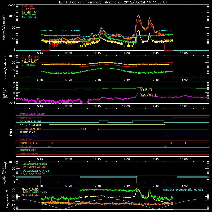Click the DECIMATION_ENERGY legend entry
The width and height of the screenshot is (212, 212).
coord(34,164)
